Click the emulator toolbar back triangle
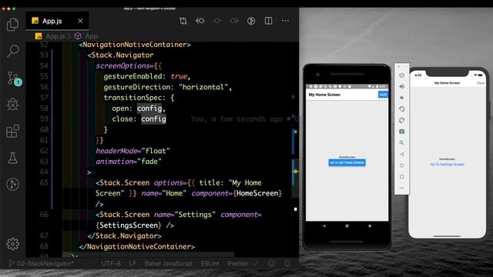Viewport: 493px width, 277px height. pos(402,154)
